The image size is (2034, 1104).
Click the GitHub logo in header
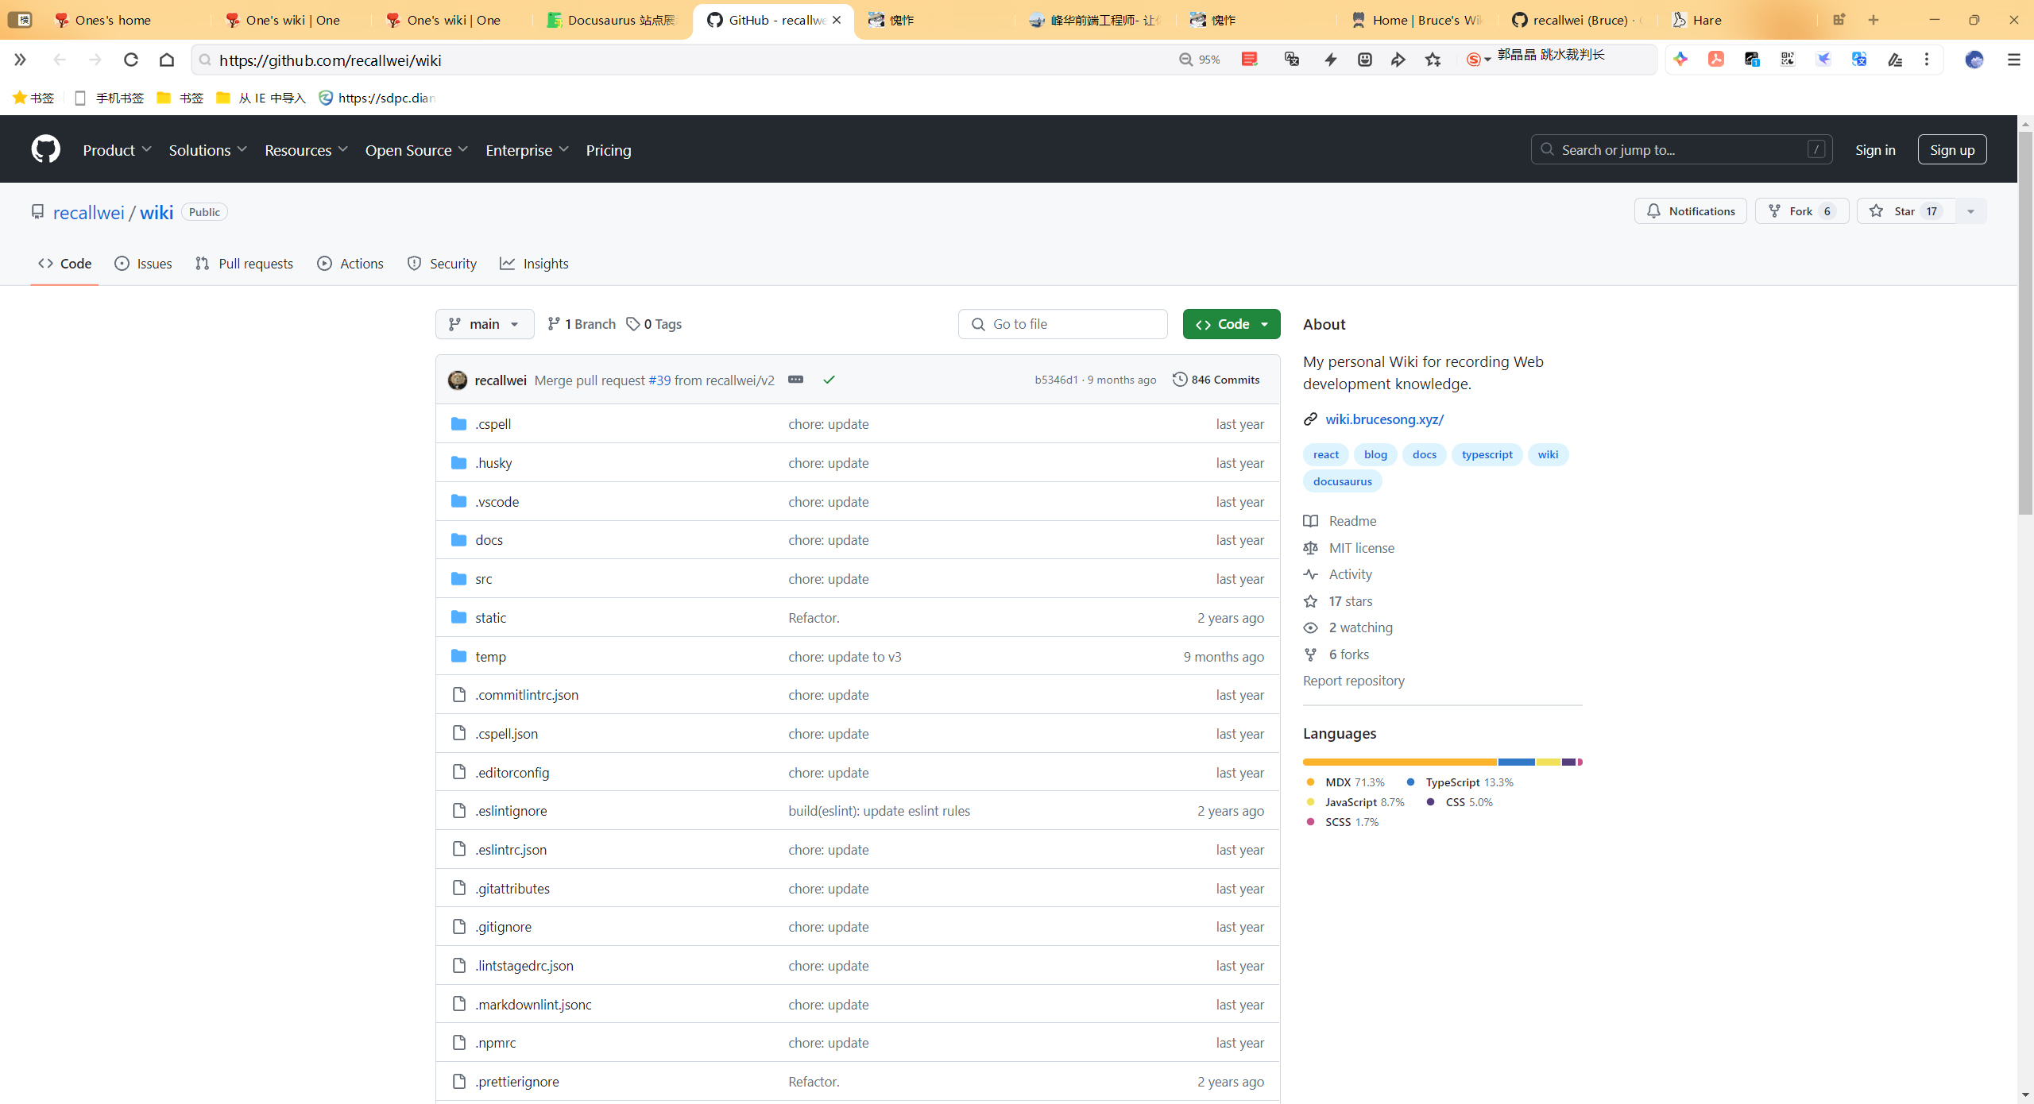point(45,149)
